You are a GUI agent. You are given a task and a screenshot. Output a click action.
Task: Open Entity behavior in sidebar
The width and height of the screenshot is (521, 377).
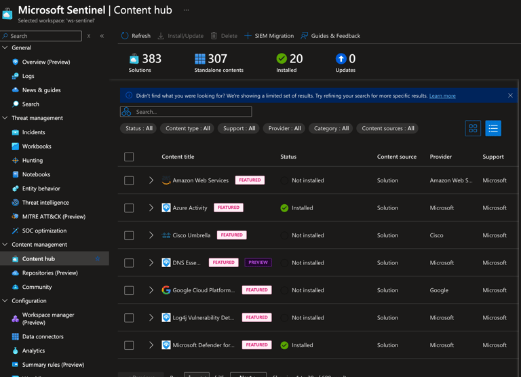point(41,188)
